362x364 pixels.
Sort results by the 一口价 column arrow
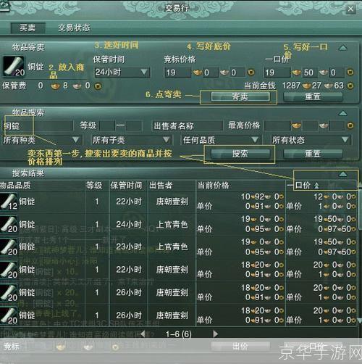316,186
